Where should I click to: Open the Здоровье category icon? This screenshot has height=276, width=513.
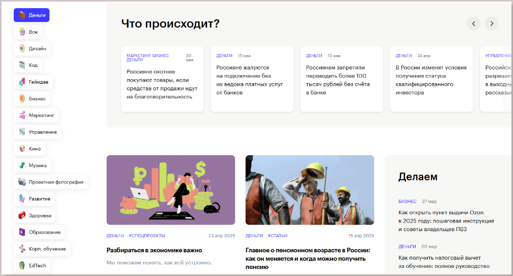tap(22, 215)
